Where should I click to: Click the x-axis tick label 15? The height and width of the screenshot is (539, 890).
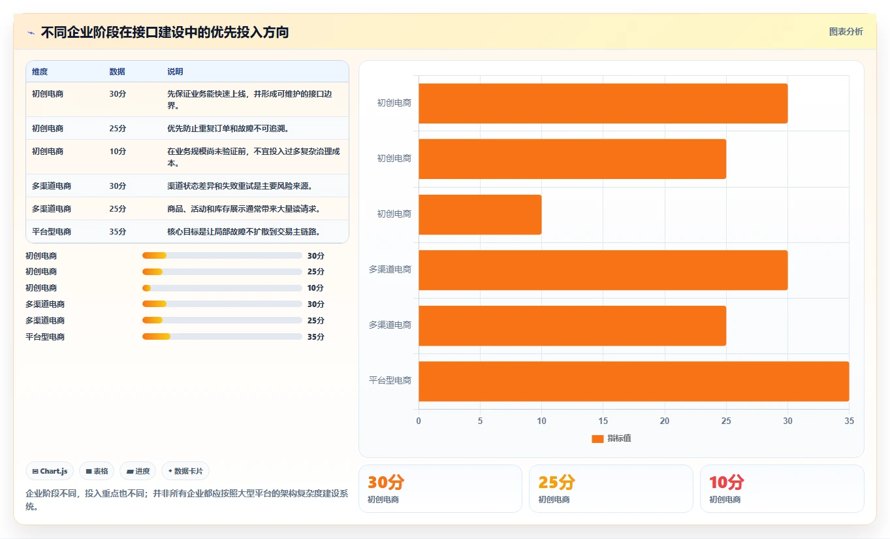(603, 421)
